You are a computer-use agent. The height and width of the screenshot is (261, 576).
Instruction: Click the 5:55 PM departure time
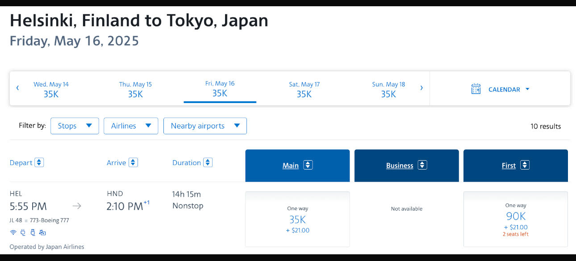pos(28,206)
